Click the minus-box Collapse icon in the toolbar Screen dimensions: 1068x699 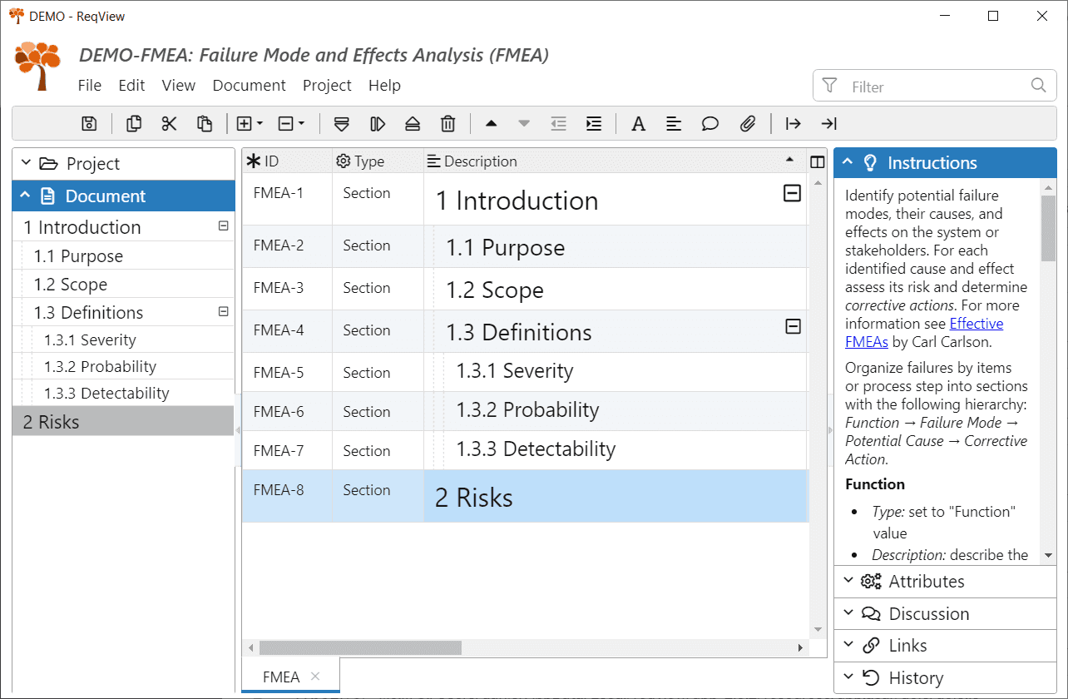[x=285, y=124]
